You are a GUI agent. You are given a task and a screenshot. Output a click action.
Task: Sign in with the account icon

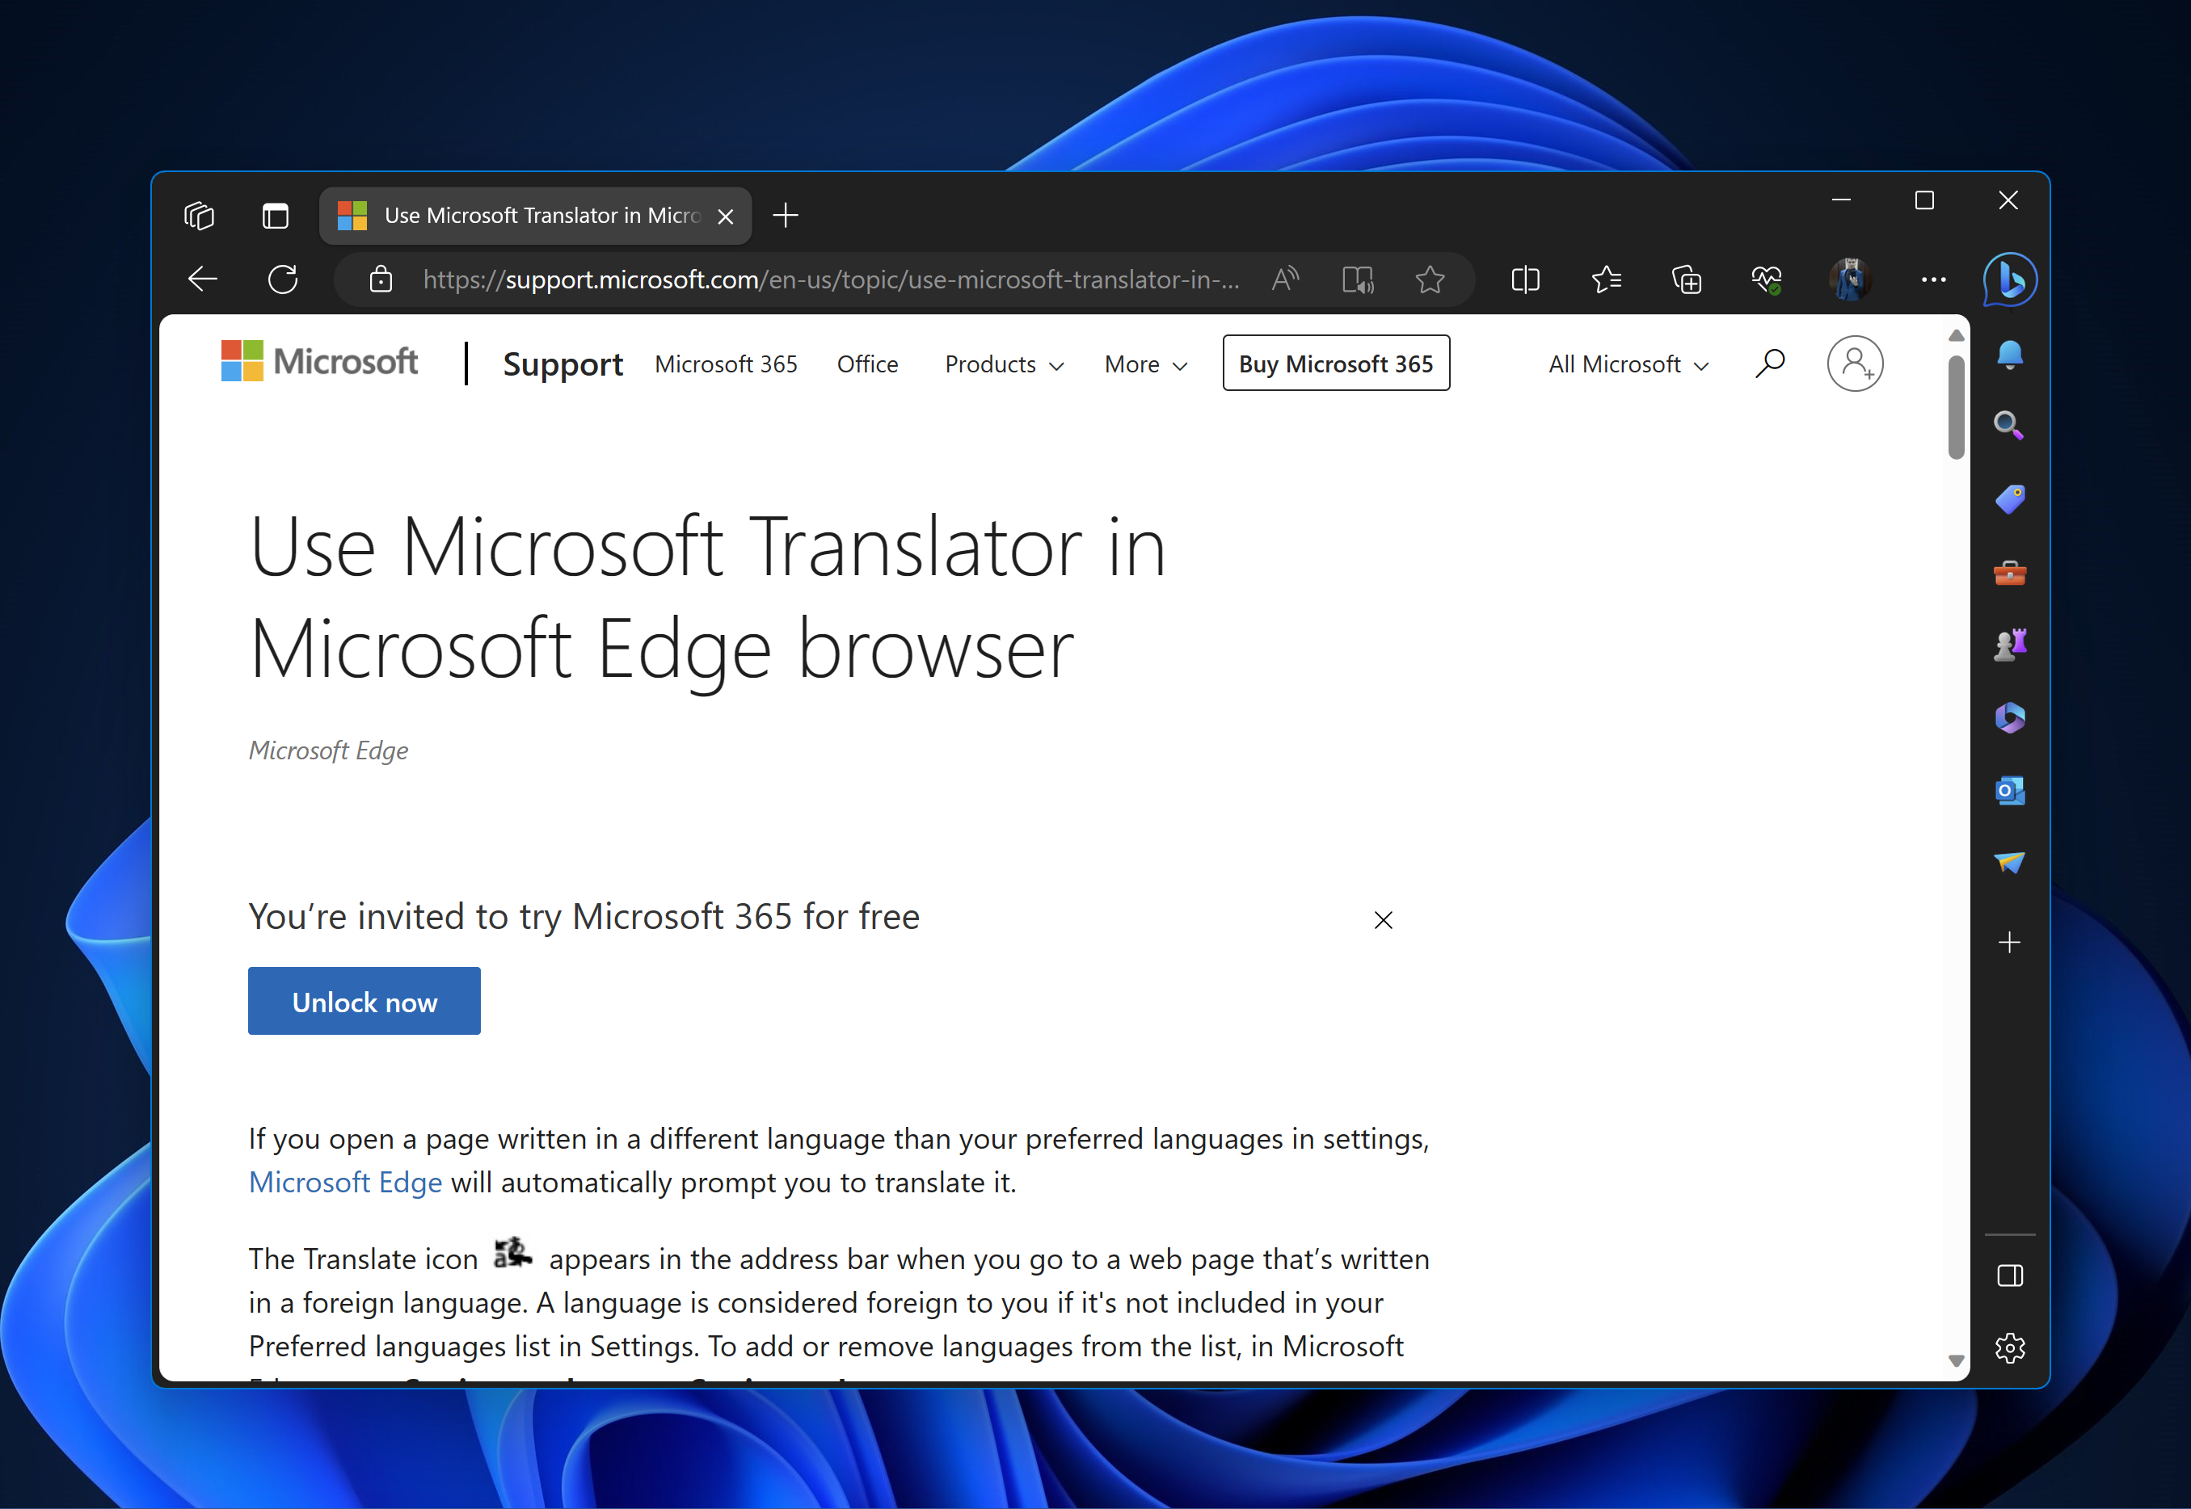pyautogui.click(x=1854, y=363)
